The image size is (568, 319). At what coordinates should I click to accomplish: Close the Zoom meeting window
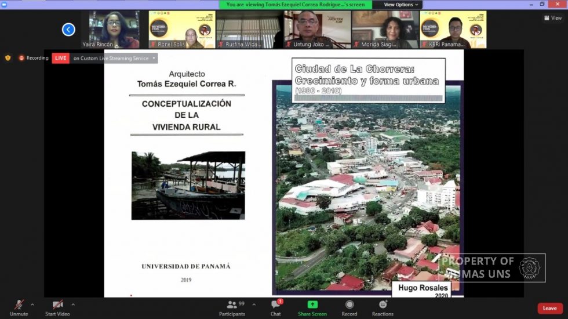tap(558, 5)
